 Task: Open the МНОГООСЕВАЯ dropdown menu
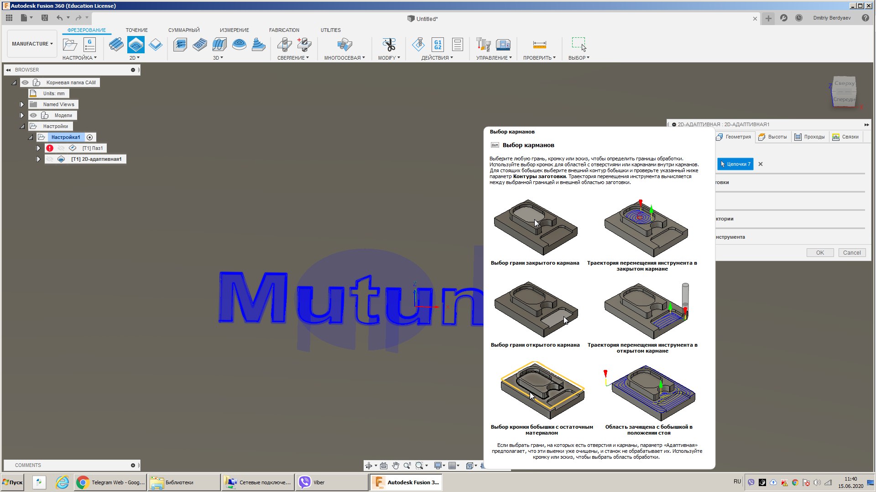(x=344, y=58)
